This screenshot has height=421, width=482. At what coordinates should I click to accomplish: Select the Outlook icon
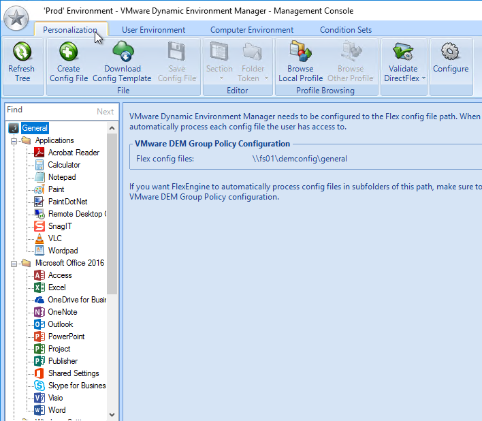coord(39,324)
